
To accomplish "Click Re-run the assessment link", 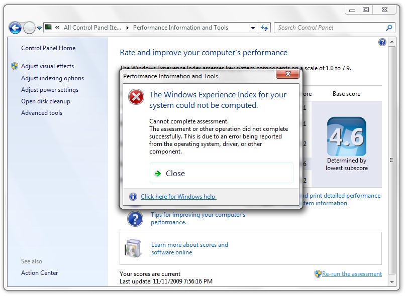I will [x=352, y=274].
